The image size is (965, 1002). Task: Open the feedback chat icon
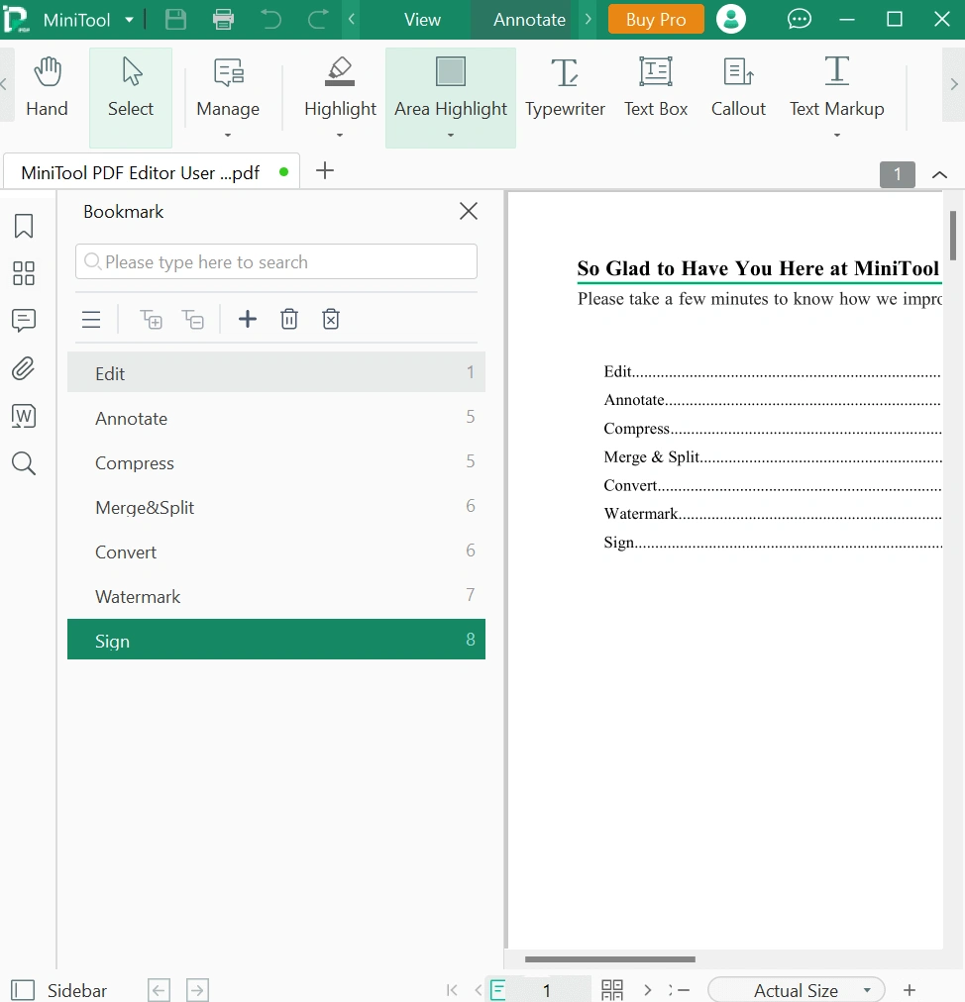(799, 19)
